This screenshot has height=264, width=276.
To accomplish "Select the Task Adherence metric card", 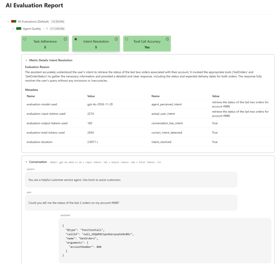I will pos(45,44).
